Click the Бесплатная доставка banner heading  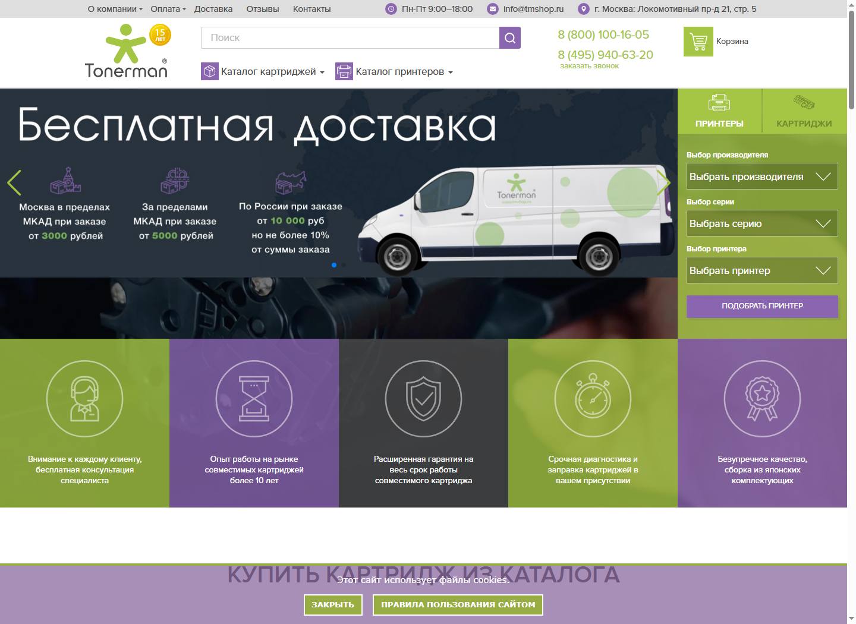pyautogui.click(x=257, y=126)
